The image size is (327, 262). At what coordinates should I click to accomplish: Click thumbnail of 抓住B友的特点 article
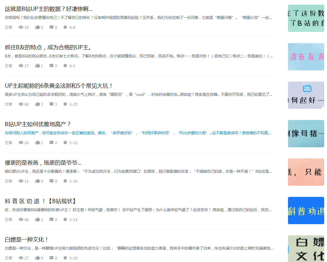tap(306, 57)
